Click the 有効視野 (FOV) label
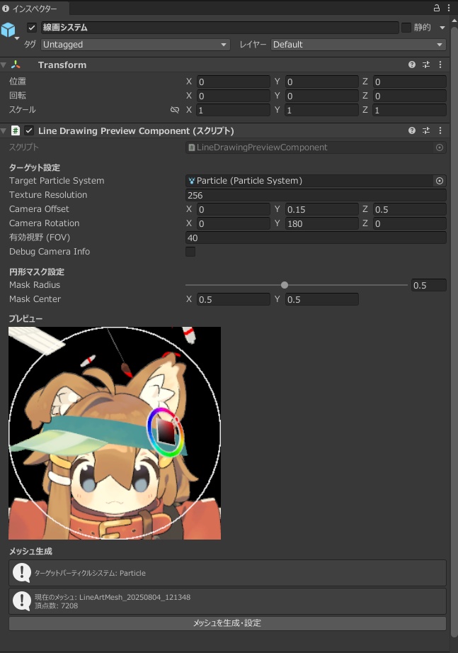The height and width of the screenshot is (653, 458). (x=40, y=238)
